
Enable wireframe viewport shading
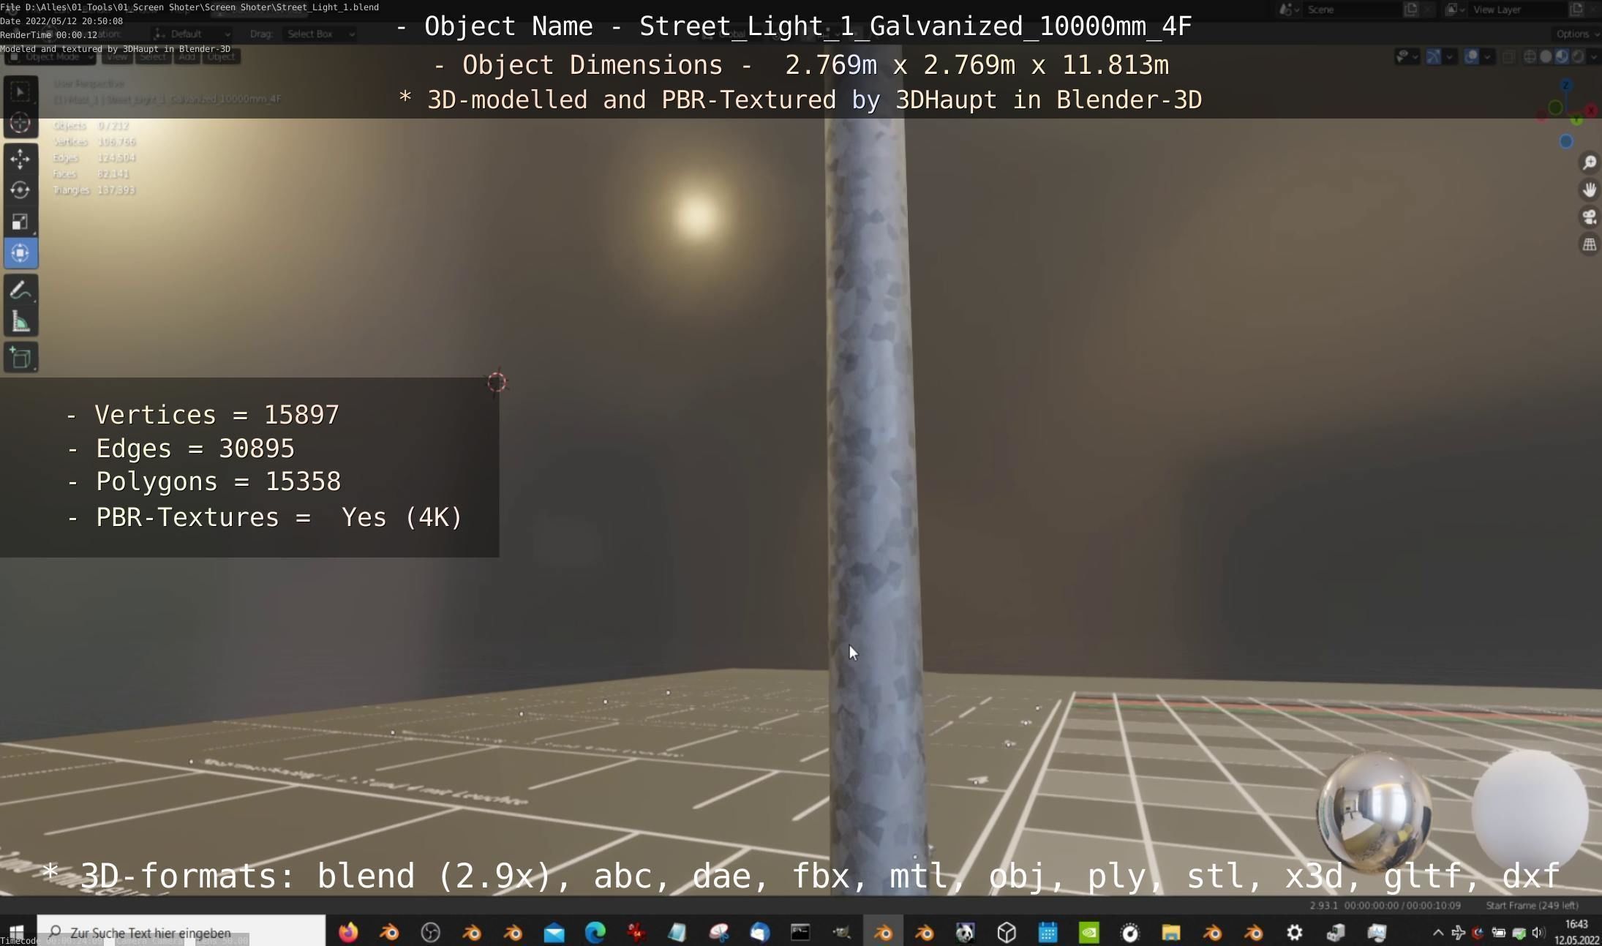tap(1530, 56)
